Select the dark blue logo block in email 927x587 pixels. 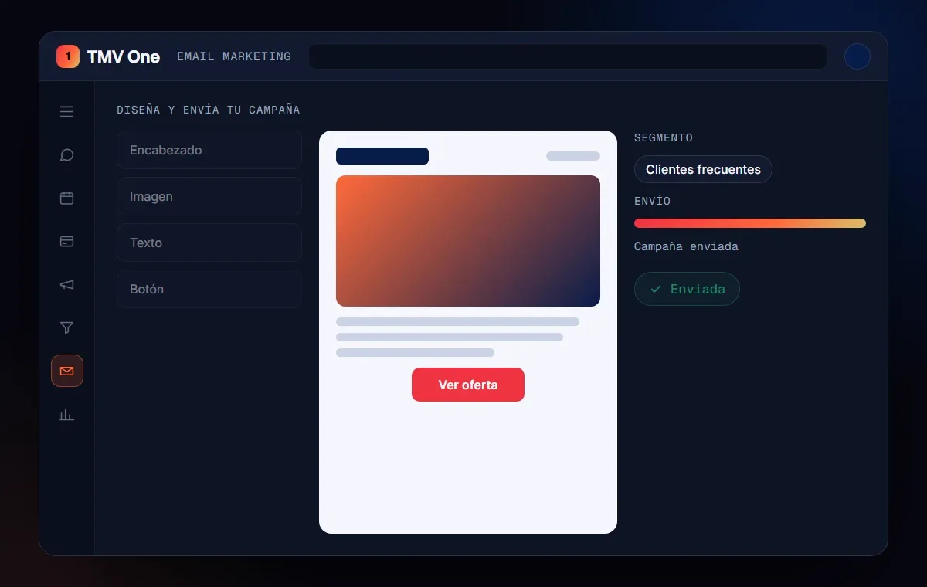pyautogui.click(x=382, y=156)
